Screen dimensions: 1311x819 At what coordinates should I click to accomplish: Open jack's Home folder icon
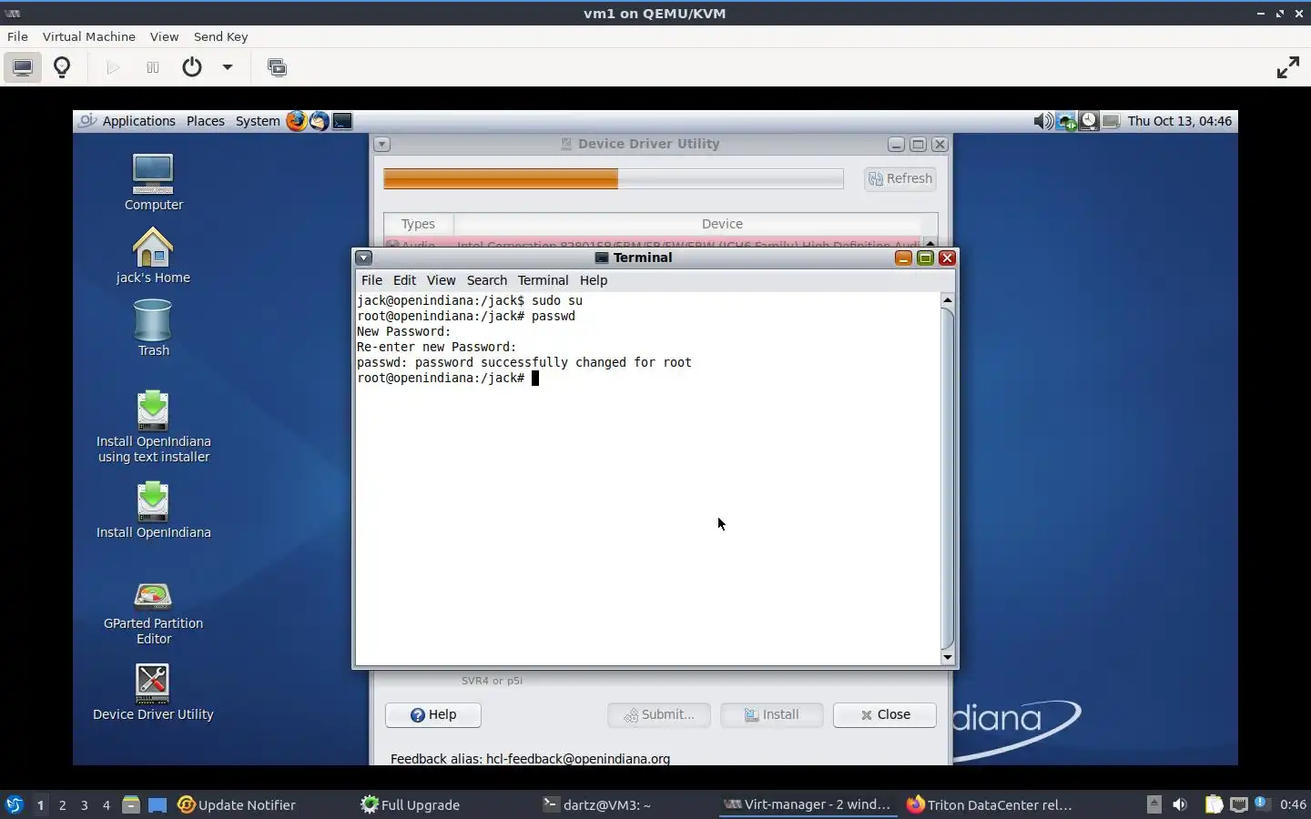153,255
